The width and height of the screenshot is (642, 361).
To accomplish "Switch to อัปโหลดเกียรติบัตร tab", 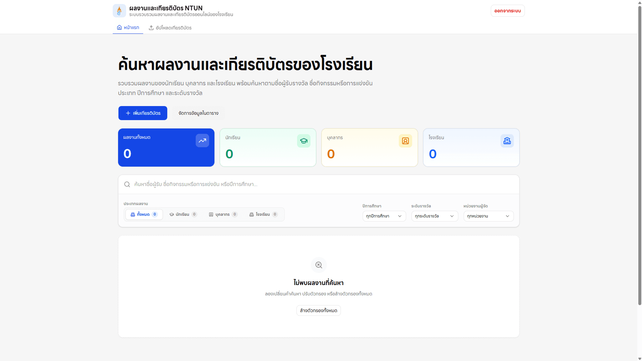I will point(170,28).
